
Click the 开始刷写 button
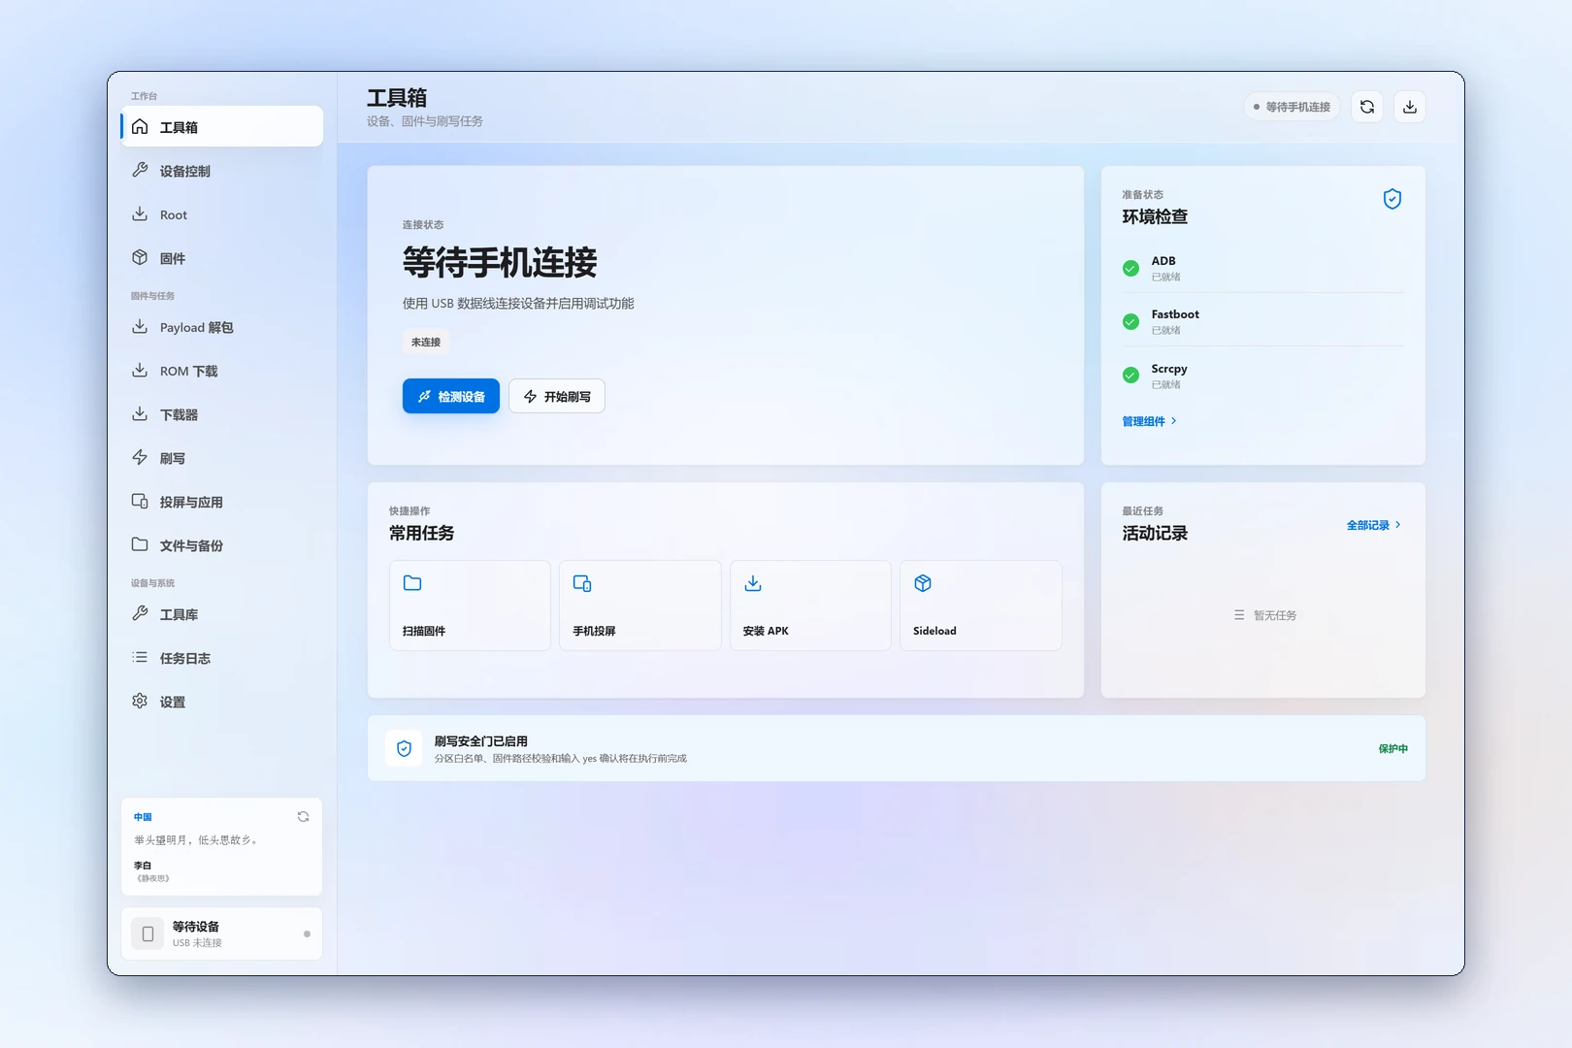coord(557,396)
